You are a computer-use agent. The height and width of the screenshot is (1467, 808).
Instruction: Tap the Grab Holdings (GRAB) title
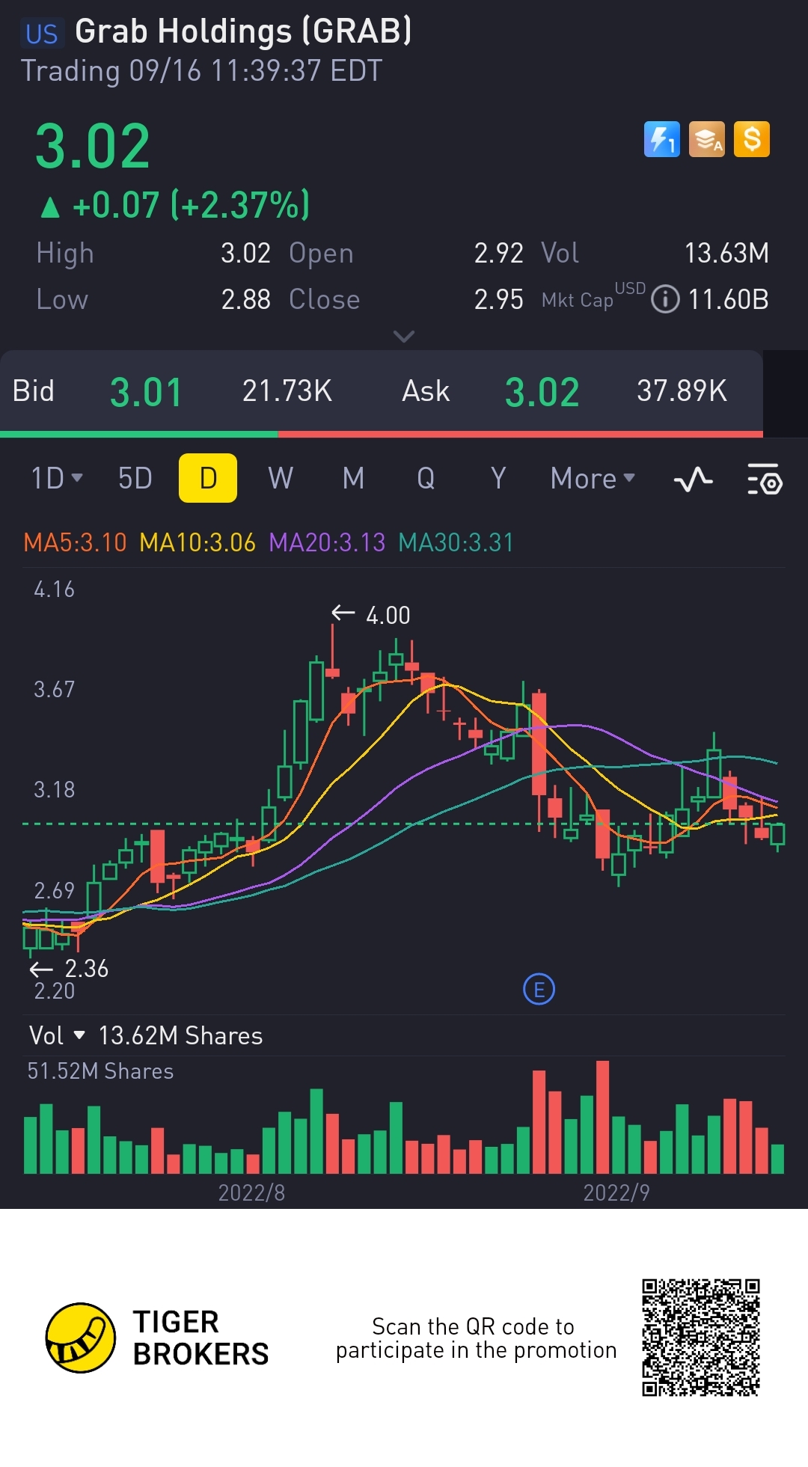coord(243,31)
